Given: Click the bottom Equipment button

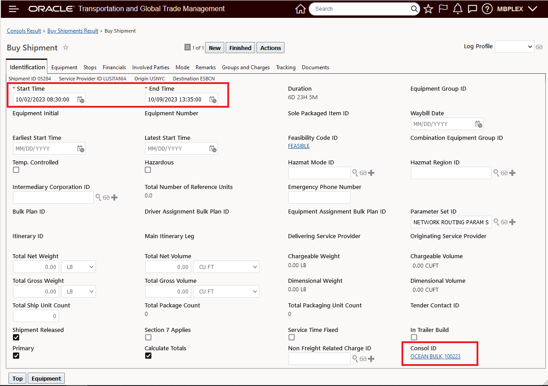Looking at the screenshot, I should [46, 378].
